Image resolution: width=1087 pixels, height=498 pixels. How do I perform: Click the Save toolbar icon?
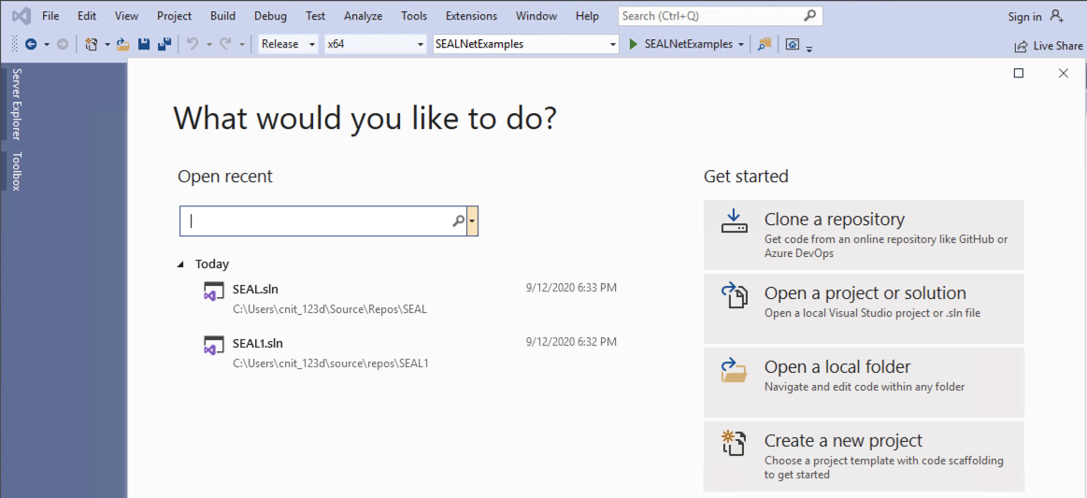pyautogui.click(x=144, y=44)
